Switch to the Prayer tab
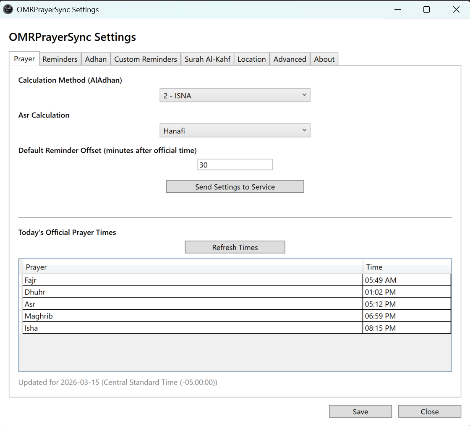This screenshot has width=470, height=426. 24,58
